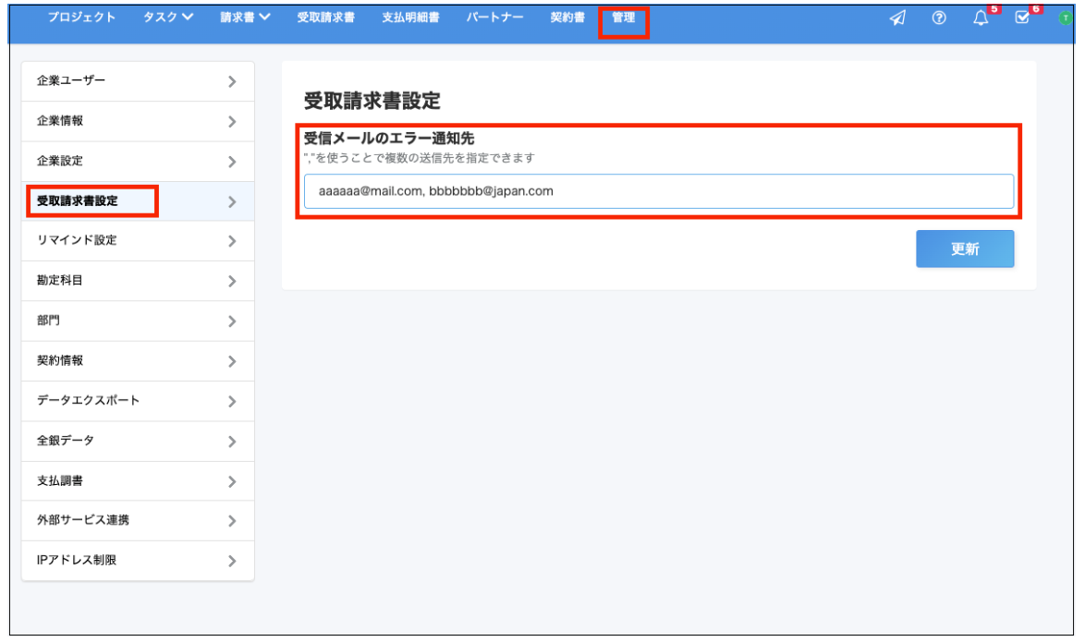Open the プロジェクト menu
The image size is (1085, 642).
tap(81, 18)
